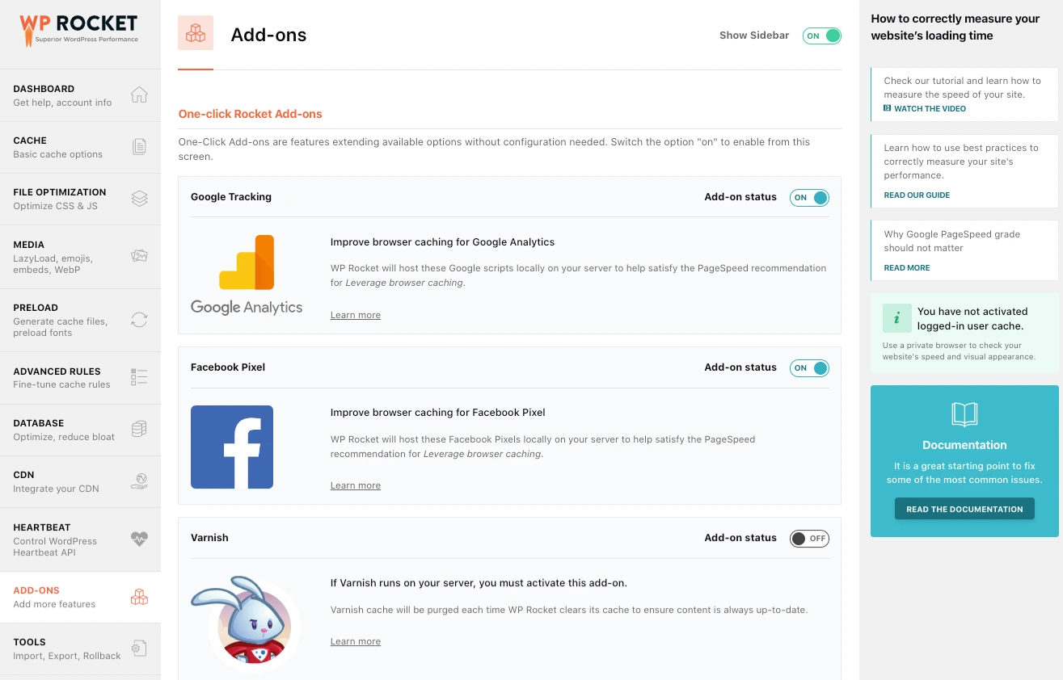Click the Media image icon
The height and width of the screenshot is (680, 1063).
pos(139,256)
